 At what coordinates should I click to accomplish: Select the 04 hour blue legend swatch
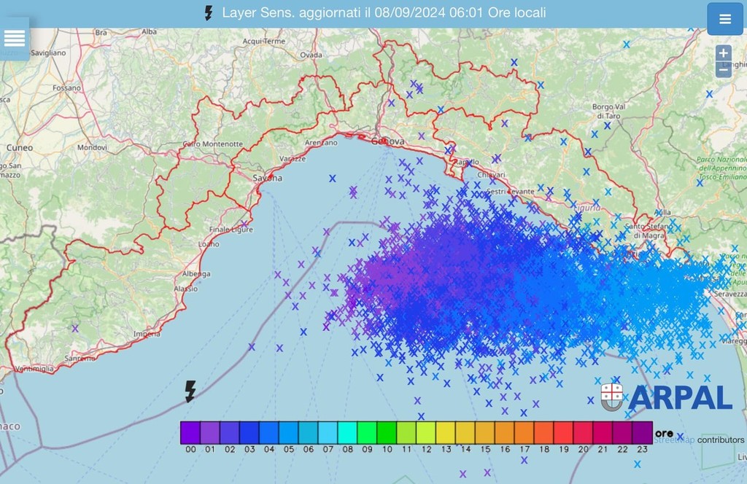pos(269,433)
